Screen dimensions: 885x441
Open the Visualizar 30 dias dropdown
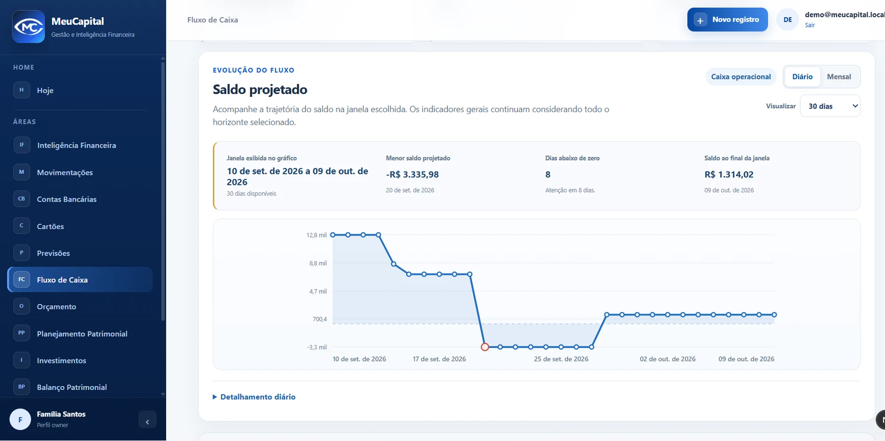tap(830, 106)
